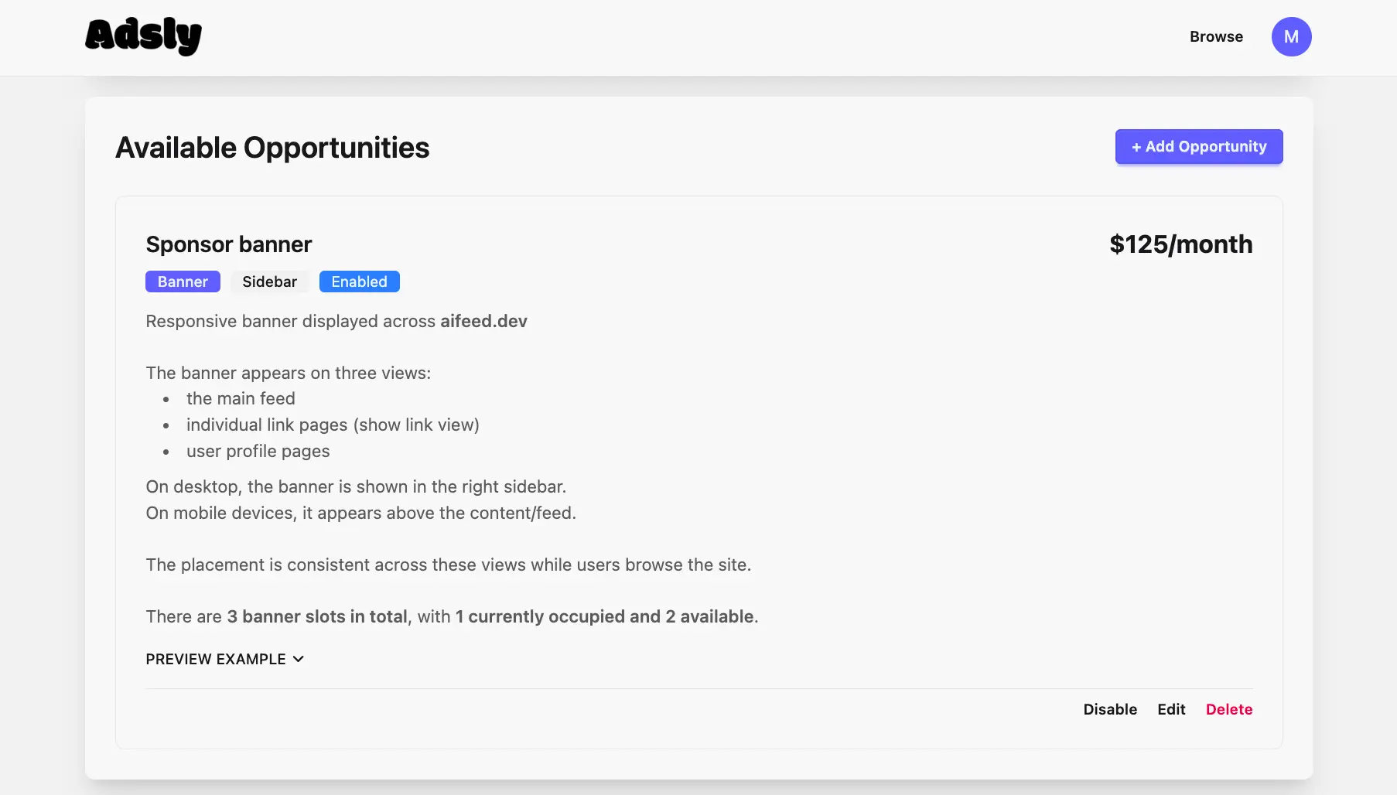
Task: Click the Banner tag
Action: pos(183,281)
